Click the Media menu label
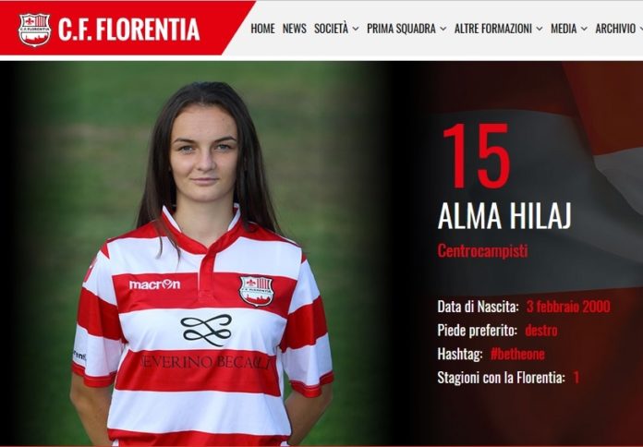Screen dimensions: 643x447 pos(564,29)
